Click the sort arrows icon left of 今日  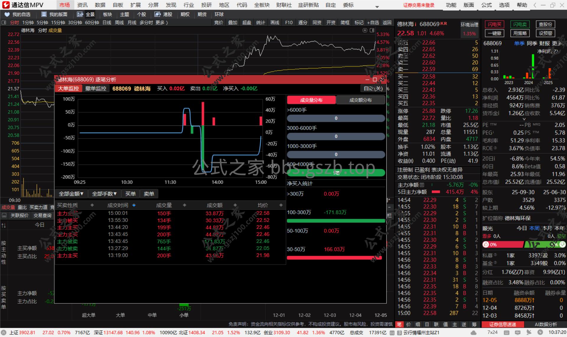(x=4, y=226)
